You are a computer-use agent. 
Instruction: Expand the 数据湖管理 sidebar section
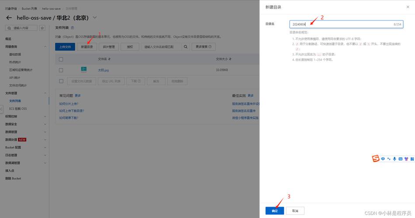(45, 163)
